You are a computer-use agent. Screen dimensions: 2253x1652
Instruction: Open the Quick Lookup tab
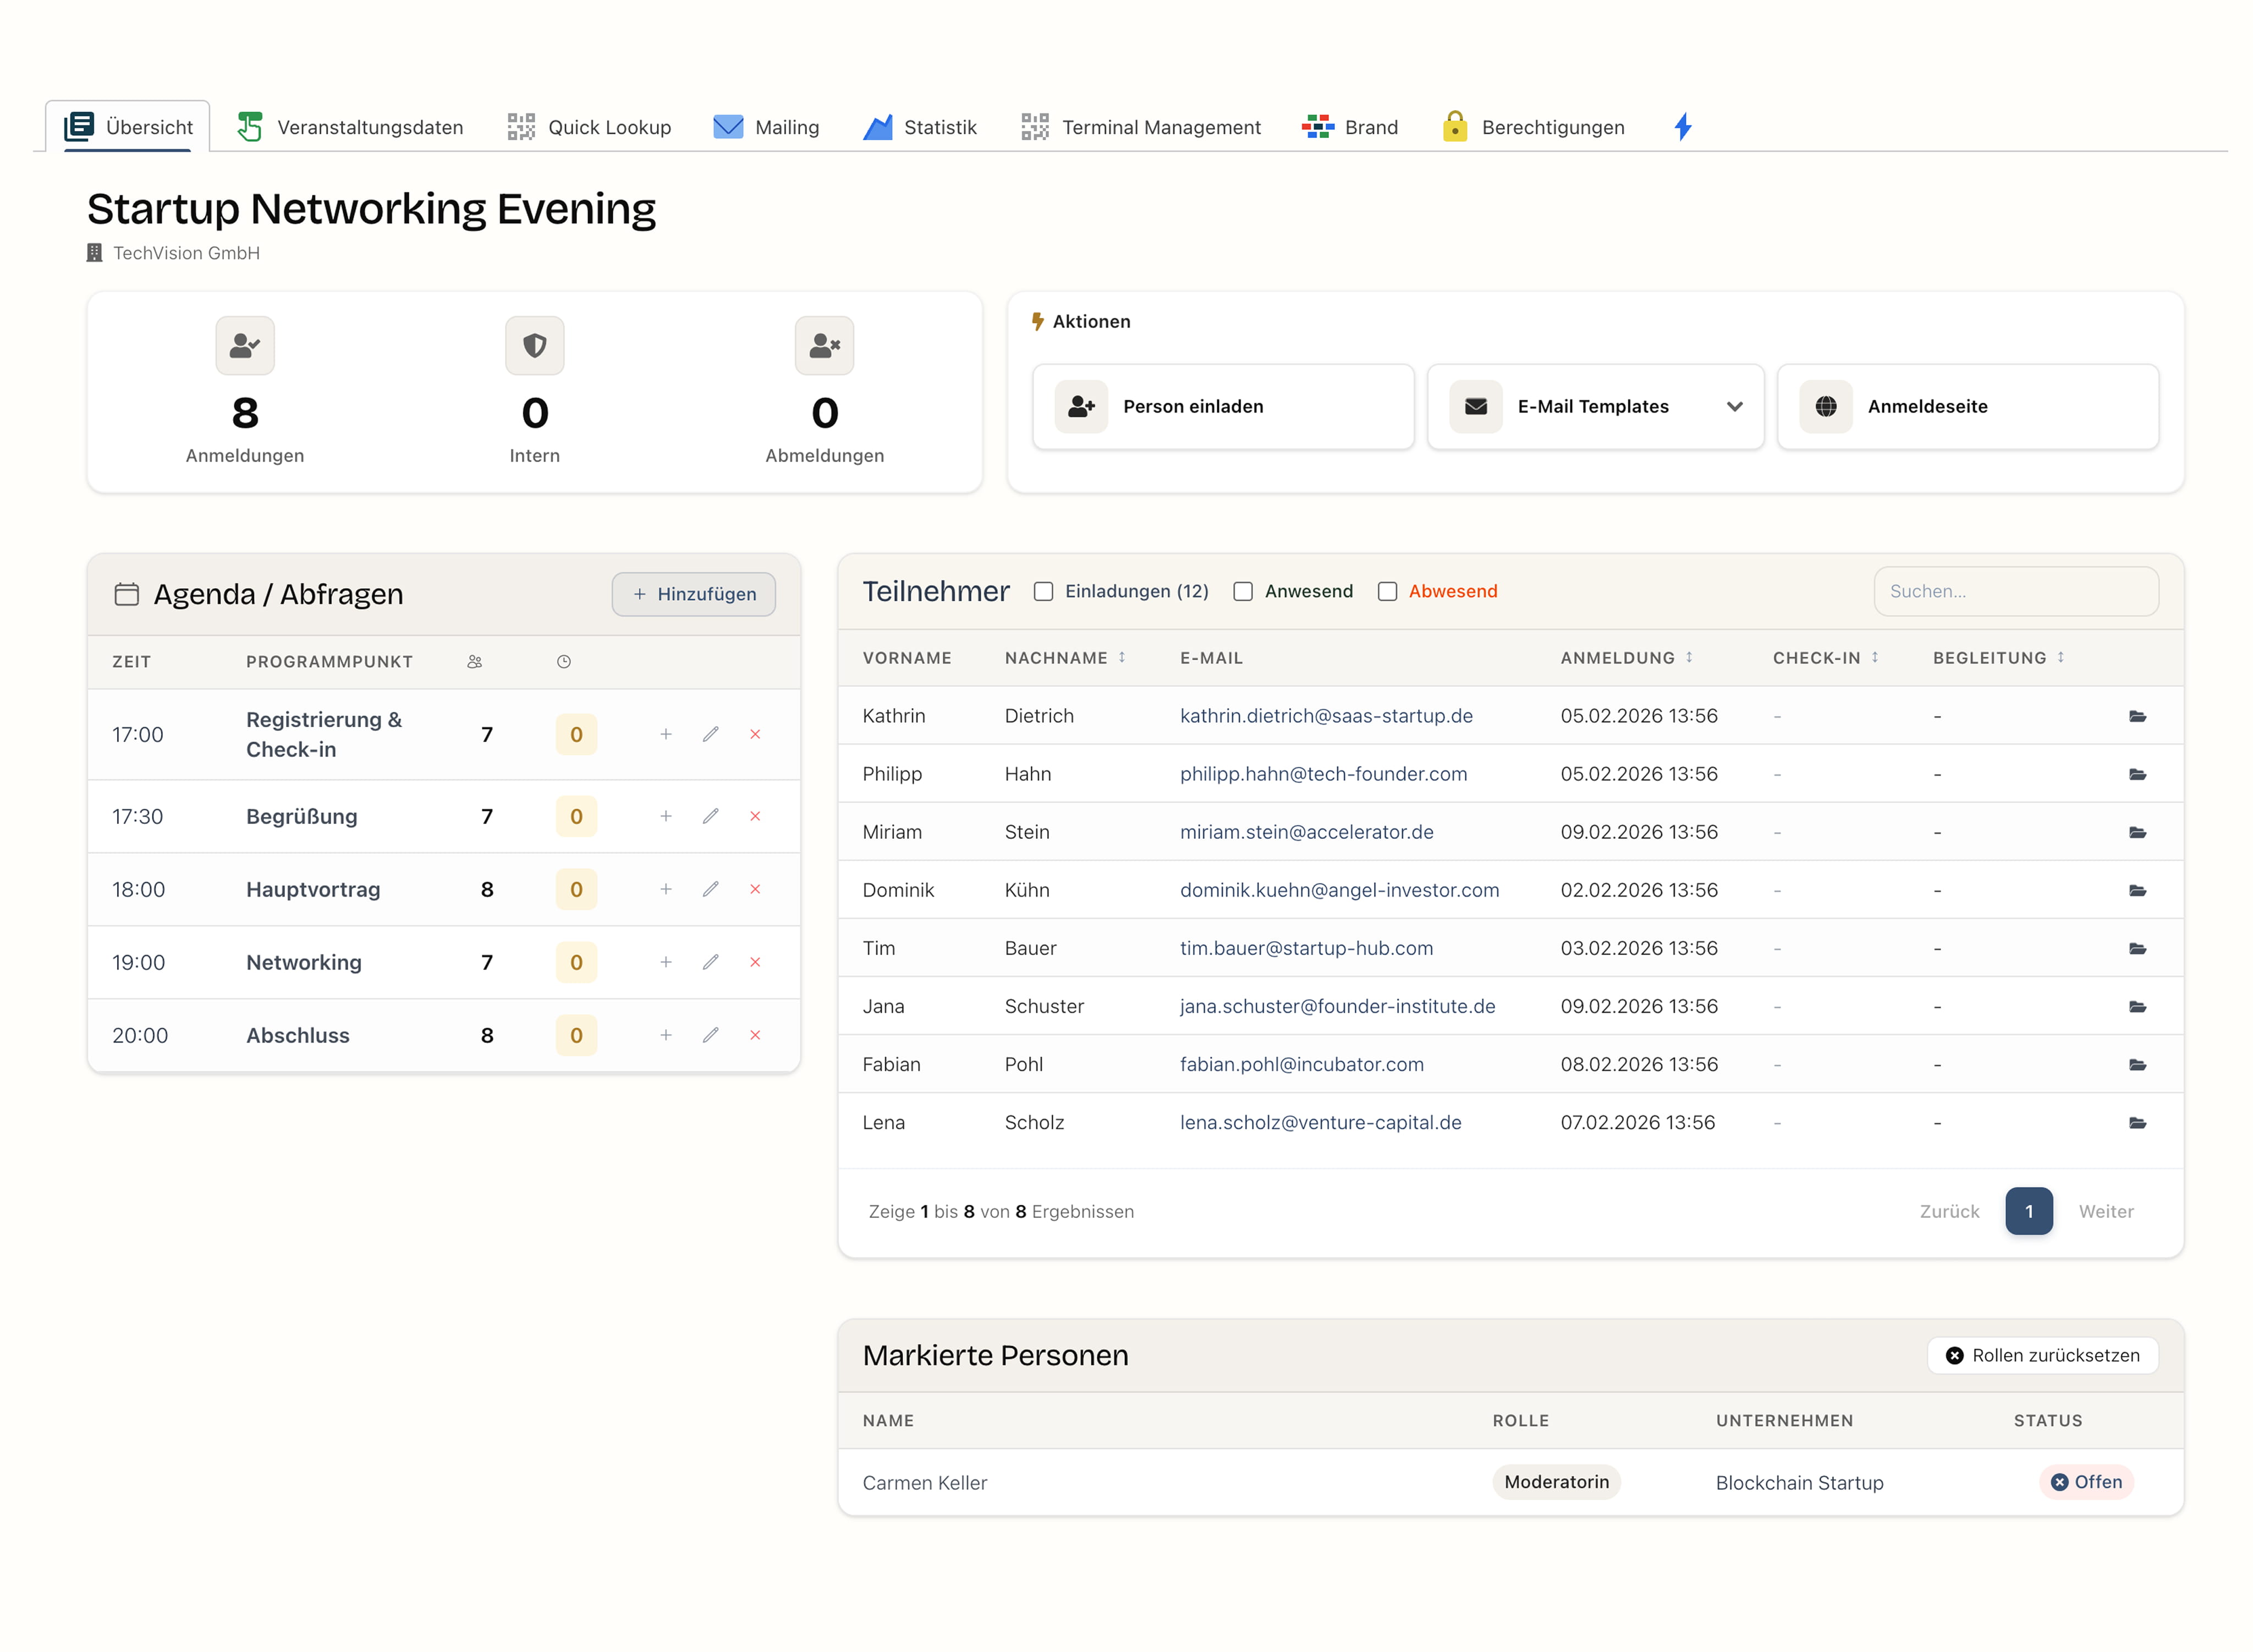coord(590,127)
